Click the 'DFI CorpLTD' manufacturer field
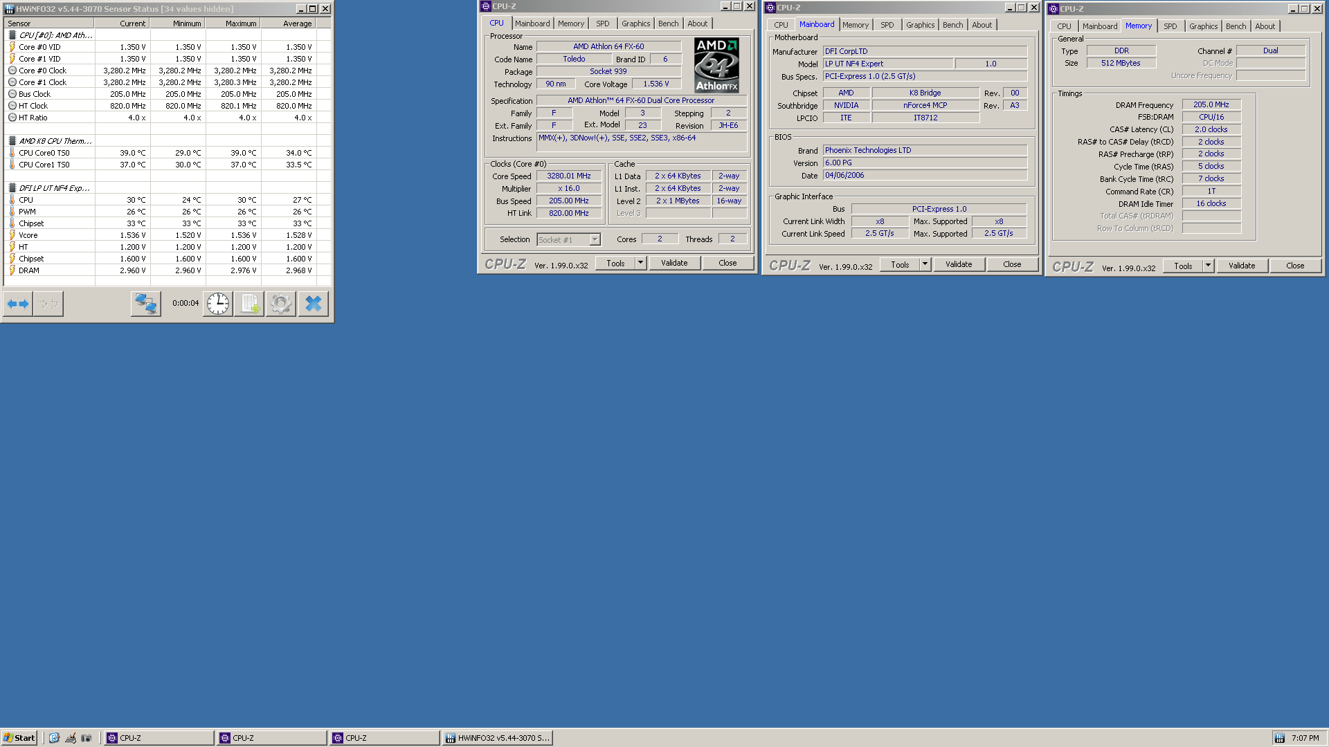Screen dimensions: 1329x747 point(925,51)
